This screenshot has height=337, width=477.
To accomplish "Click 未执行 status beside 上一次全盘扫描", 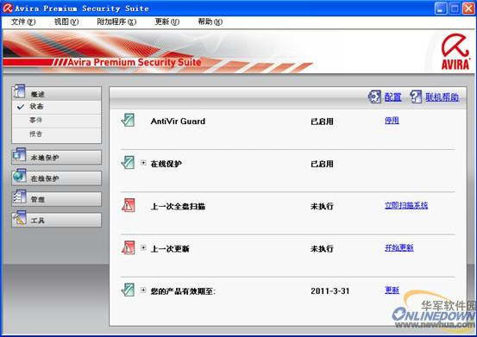I will pos(322,206).
